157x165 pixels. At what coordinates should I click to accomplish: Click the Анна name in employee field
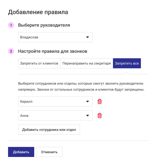pyautogui.click(x=24, y=116)
